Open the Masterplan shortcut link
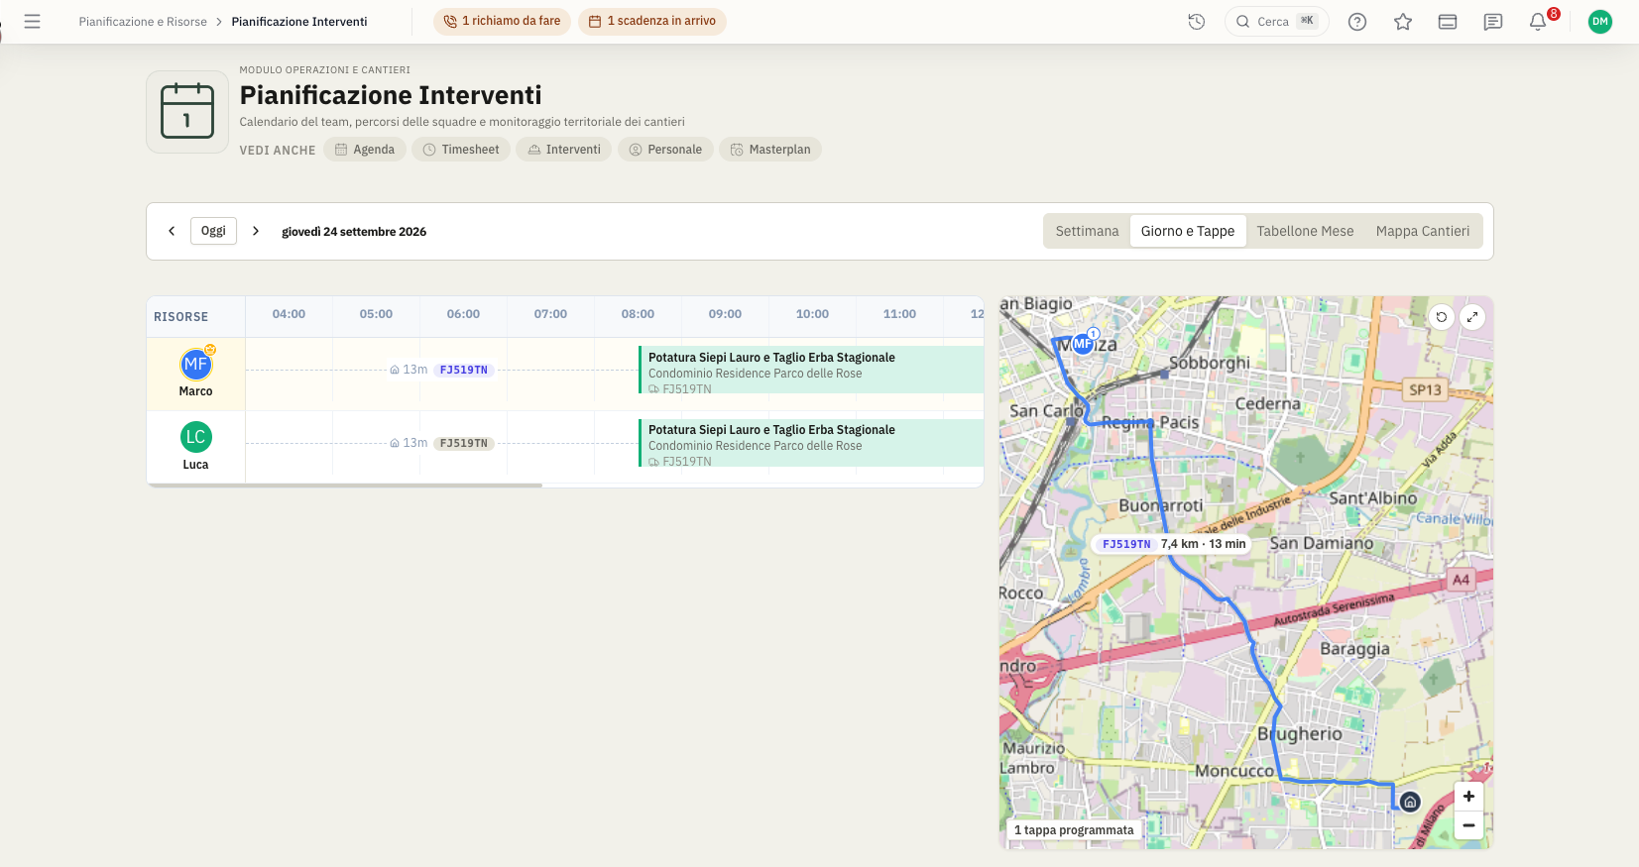1639x867 pixels. pos(770,150)
